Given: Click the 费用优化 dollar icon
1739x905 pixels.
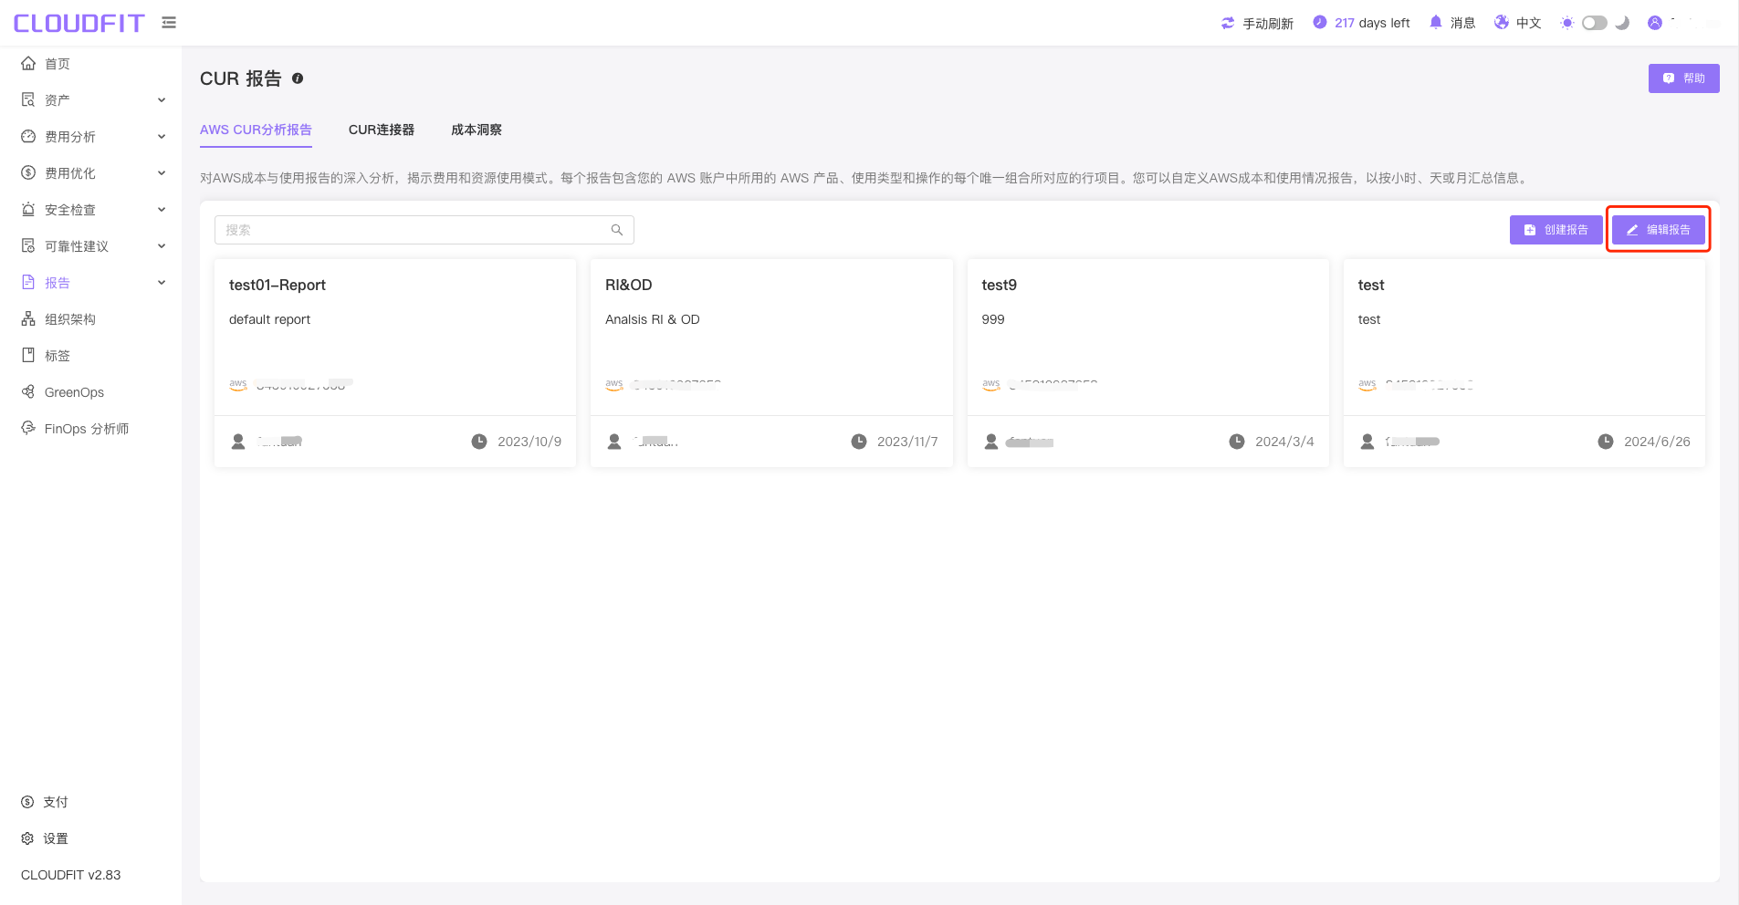Looking at the screenshot, I should (x=28, y=172).
